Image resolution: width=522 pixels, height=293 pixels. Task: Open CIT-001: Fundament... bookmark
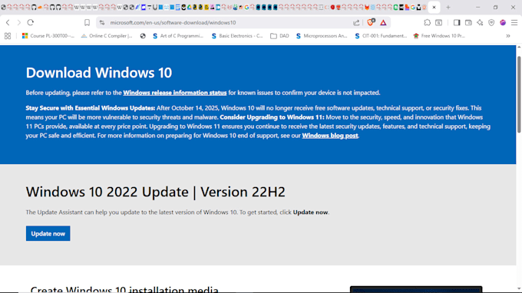(381, 36)
